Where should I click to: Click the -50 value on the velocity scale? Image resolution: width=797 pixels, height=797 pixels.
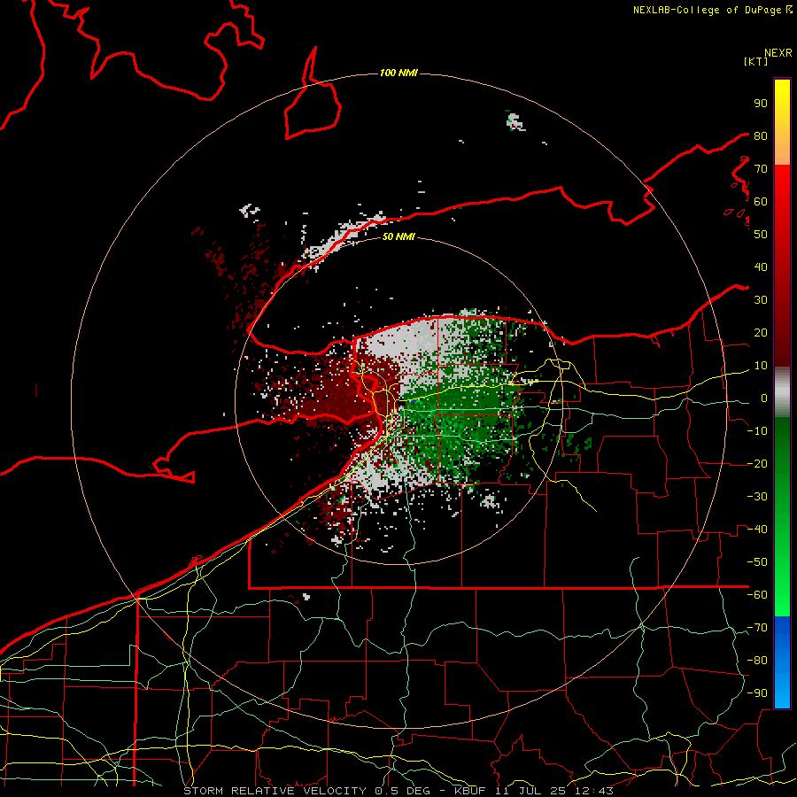tap(757, 562)
